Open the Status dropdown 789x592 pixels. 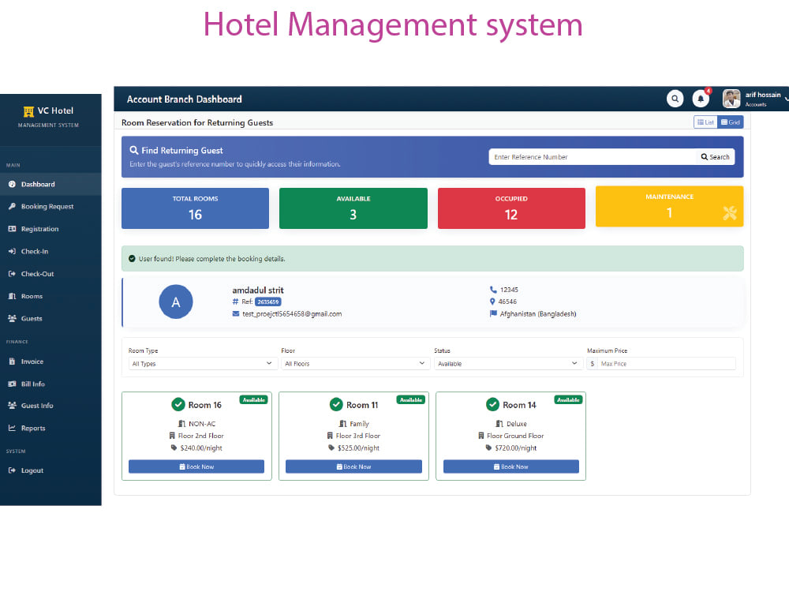(x=508, y=363)
